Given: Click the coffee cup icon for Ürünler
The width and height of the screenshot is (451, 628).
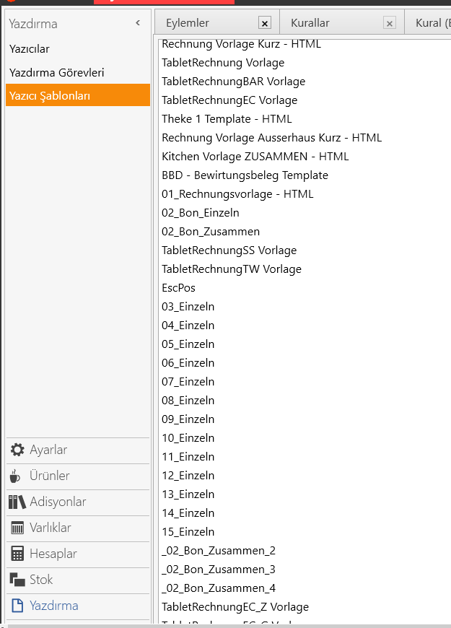Looking at the screenshot, I should pos(16,476).
